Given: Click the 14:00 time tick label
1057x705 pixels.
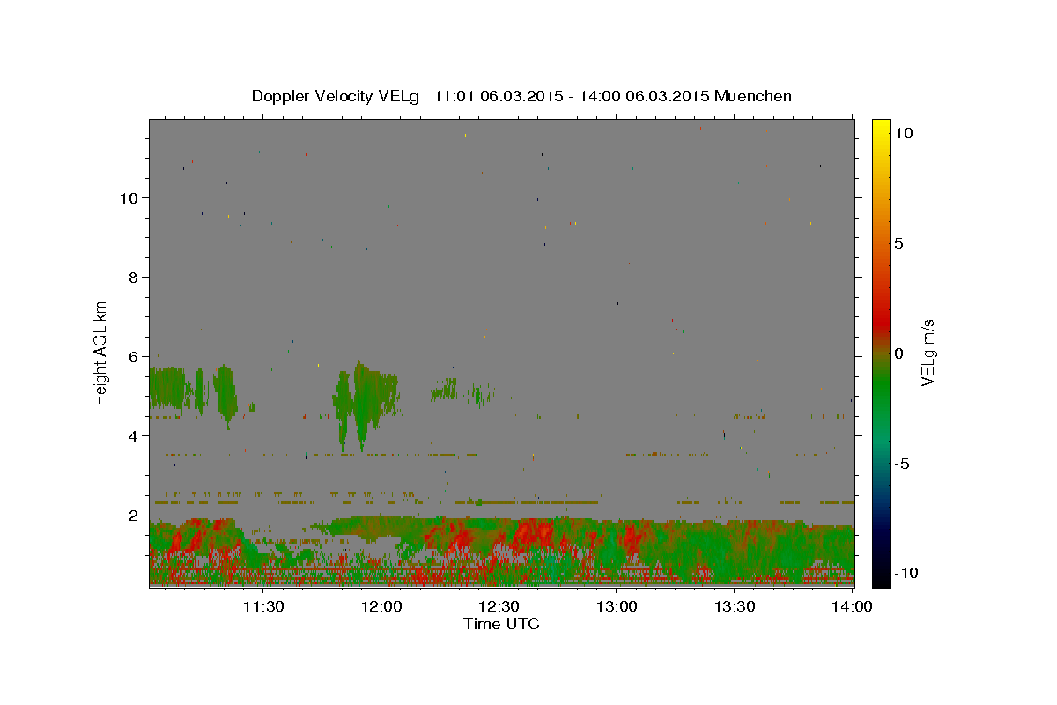Looking at the screenshot, I should [x=853, y=606].
